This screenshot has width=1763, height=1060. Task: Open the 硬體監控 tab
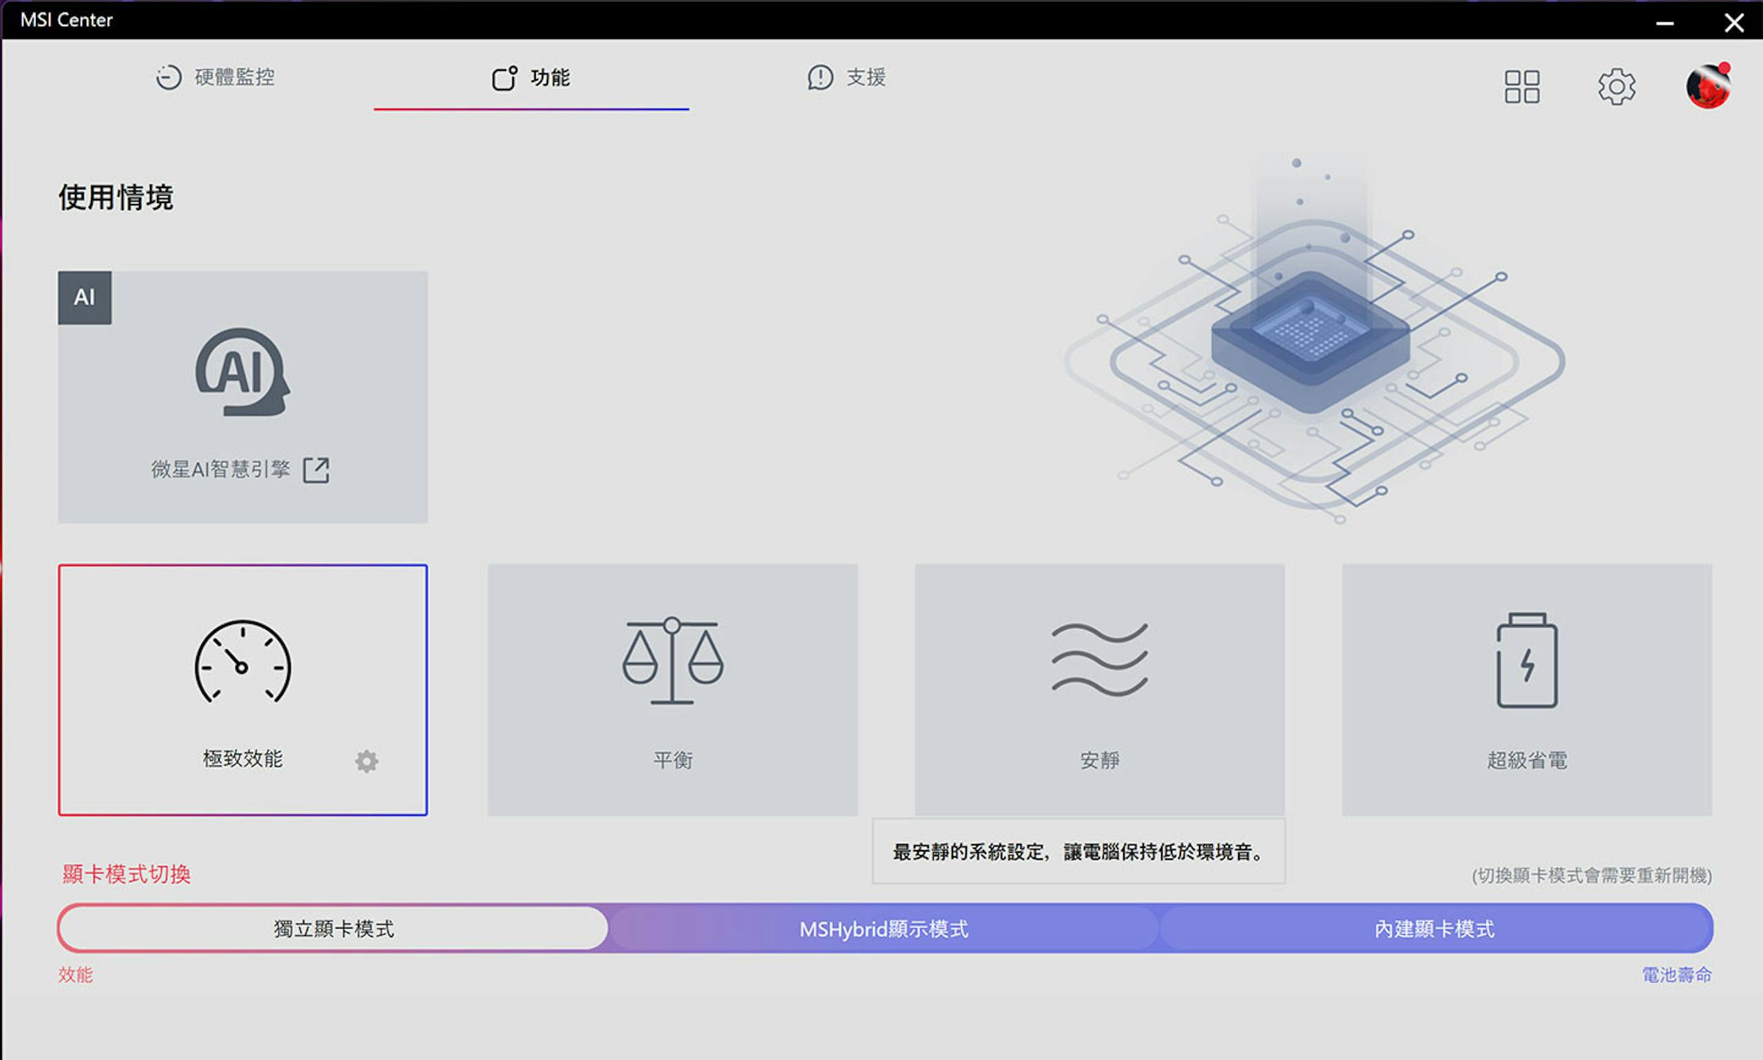215,77
